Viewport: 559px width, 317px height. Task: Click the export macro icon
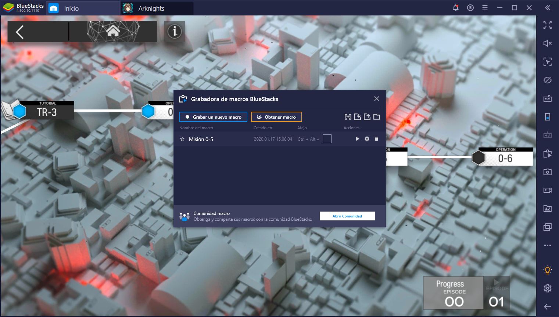pyautogui.click(x=367, y=117)
